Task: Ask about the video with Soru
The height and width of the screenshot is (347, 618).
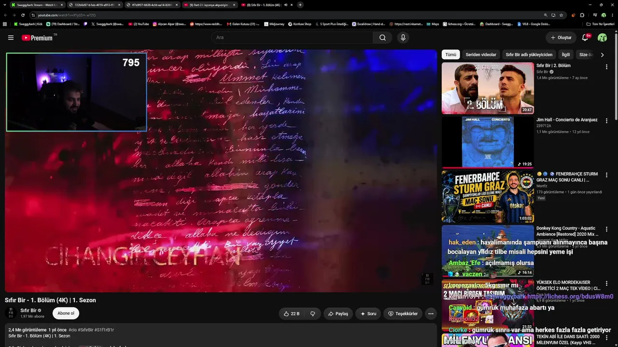Action: pos(368,314)
